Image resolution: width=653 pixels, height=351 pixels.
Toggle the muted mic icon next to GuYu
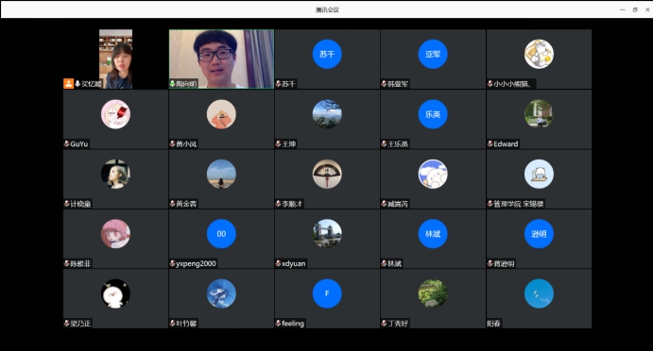click(67, 144)
